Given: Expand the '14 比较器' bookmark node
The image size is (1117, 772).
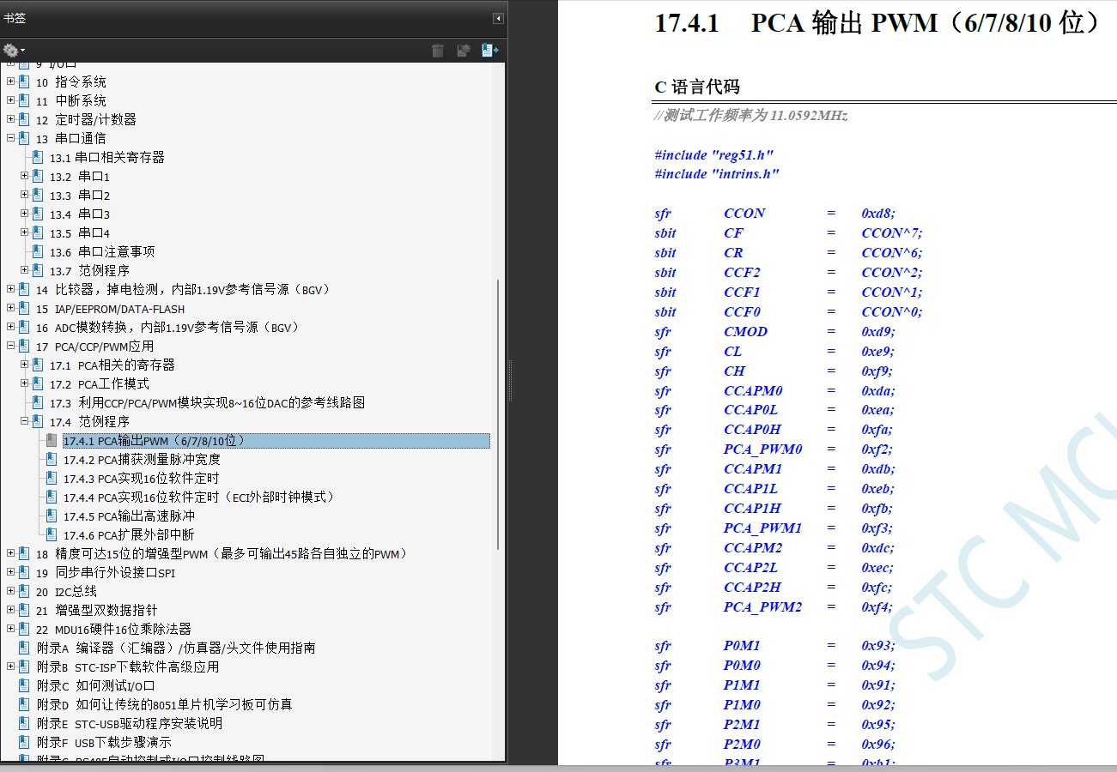Looking at the screenshot, I should click(11, 289).
